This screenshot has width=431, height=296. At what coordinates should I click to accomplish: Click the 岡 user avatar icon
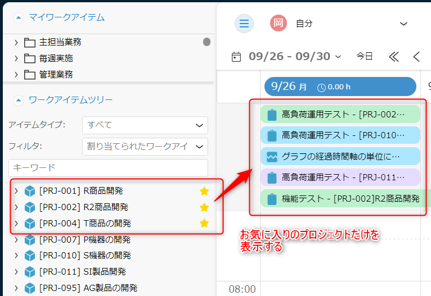coord(278,23)
